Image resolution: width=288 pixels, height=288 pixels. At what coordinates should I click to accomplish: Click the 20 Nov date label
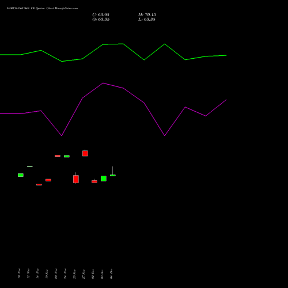pyautogui.click(x=56, y=274)
